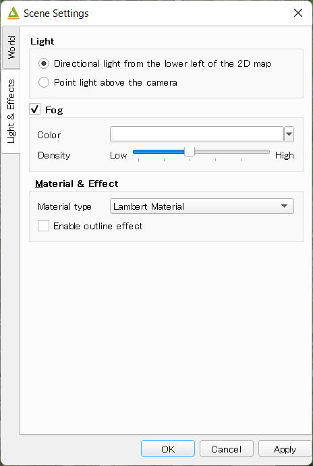Open the Fog color dropdown arrow
Viewport: 313px width, 466px height.
point(289,134)
